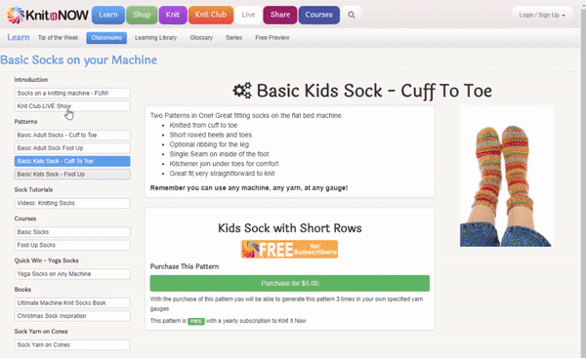Open the purple Knit nav button
This screenshot has width=586, height=358.
(173, 15)
